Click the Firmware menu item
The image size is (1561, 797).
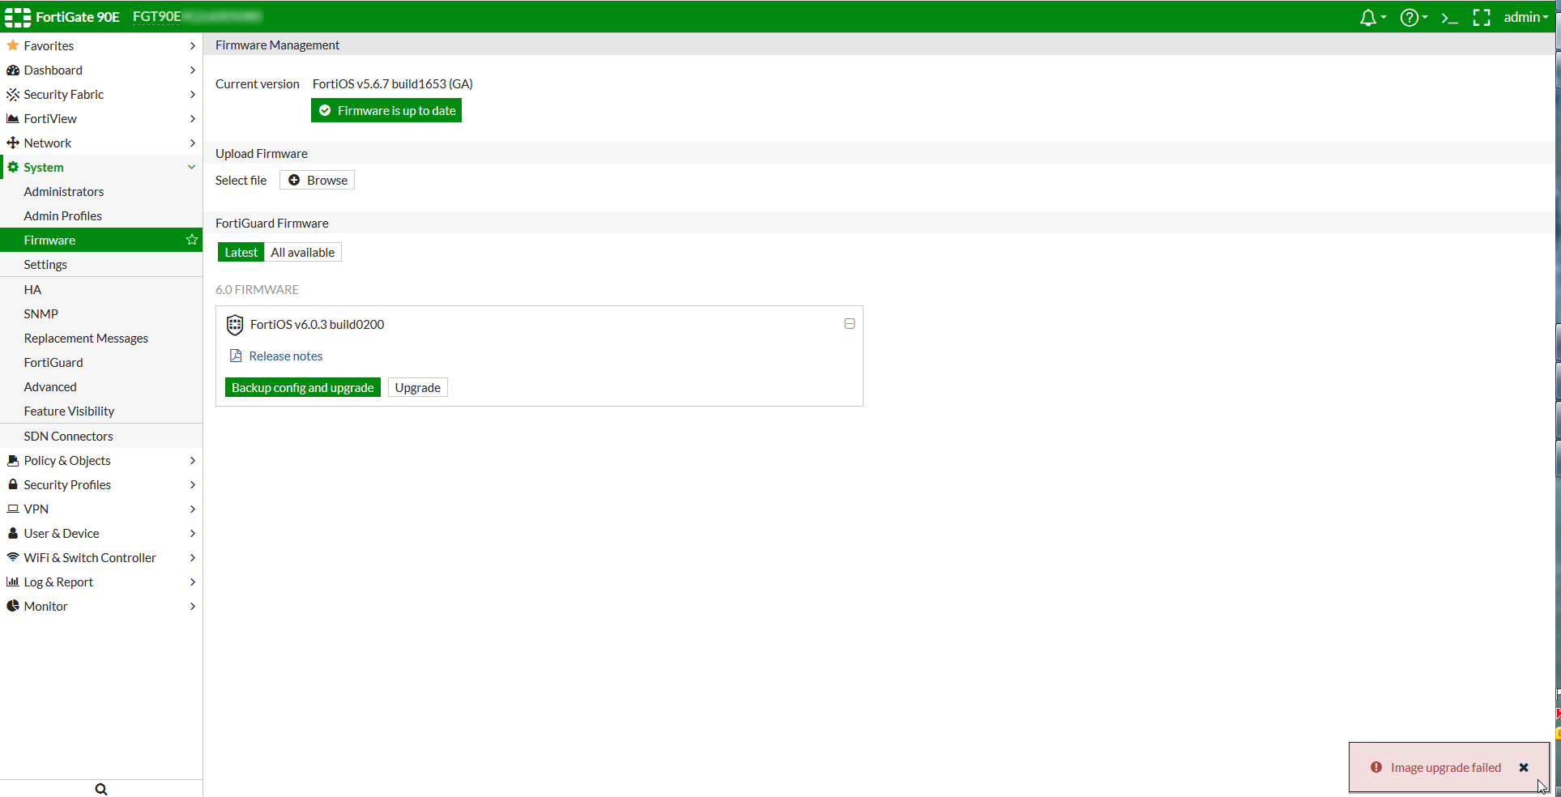coord(101,240)
